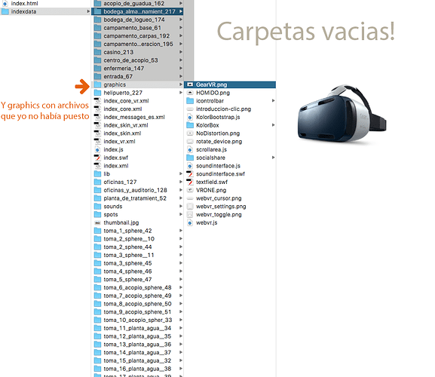Select the index_core_vr.xml file icon
Screen dimensions: 435x377
[x=97, y=101]
